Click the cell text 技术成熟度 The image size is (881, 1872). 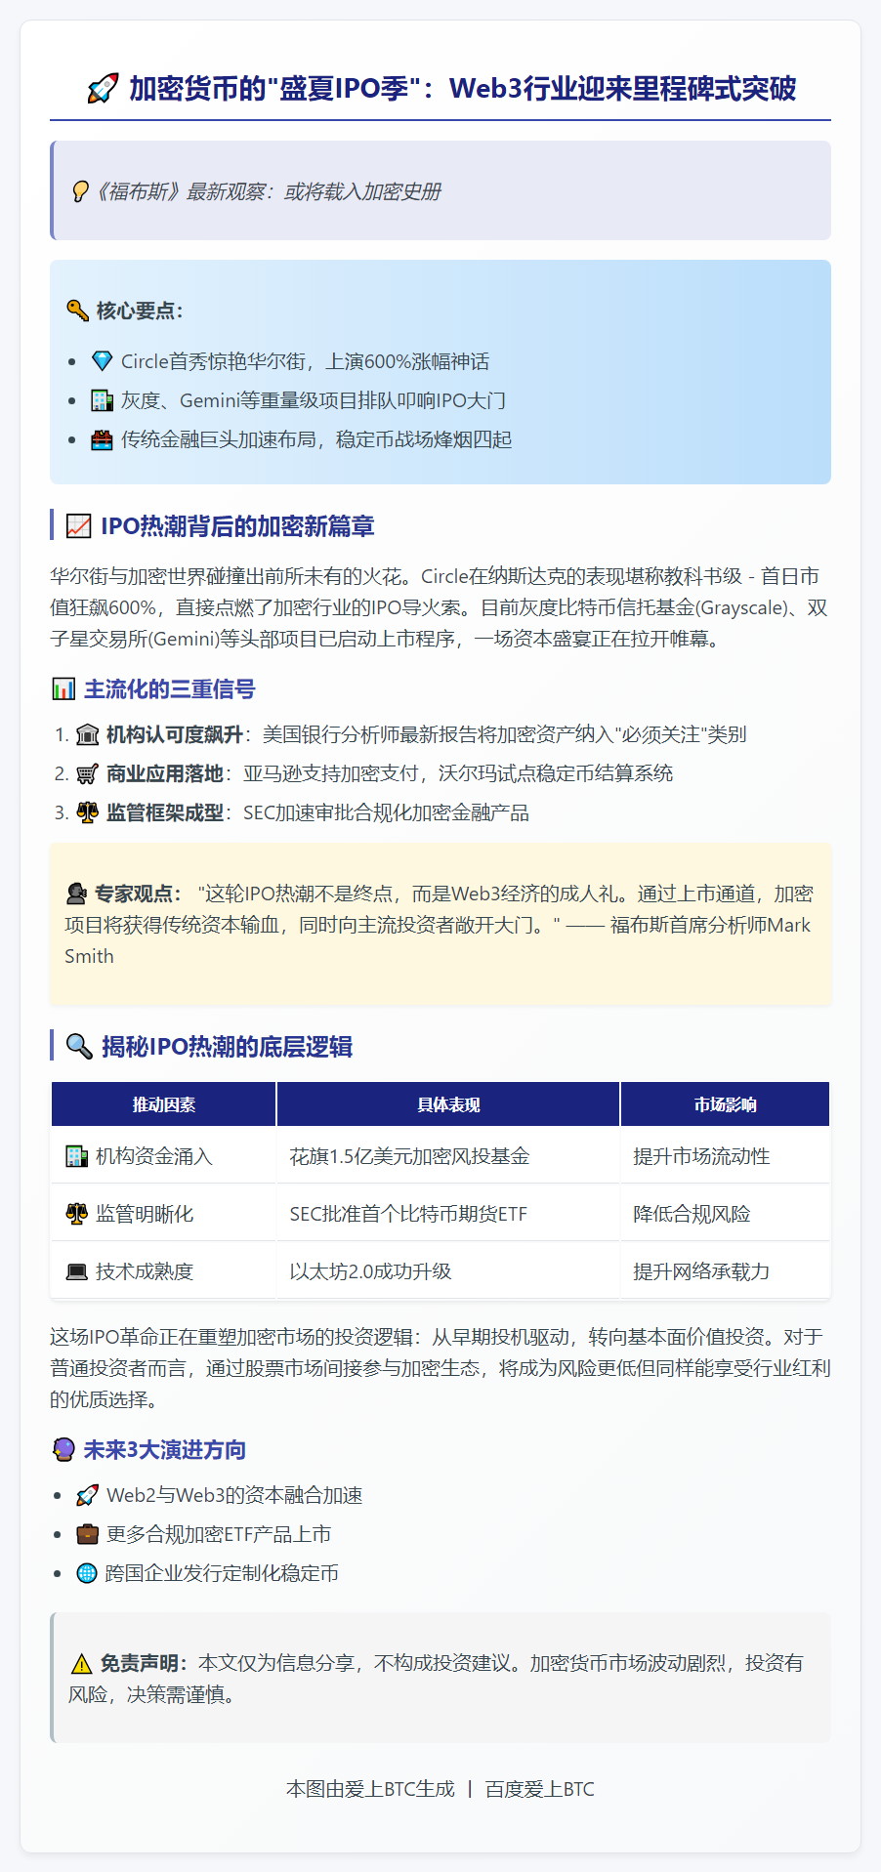(x=145, y=1271)
